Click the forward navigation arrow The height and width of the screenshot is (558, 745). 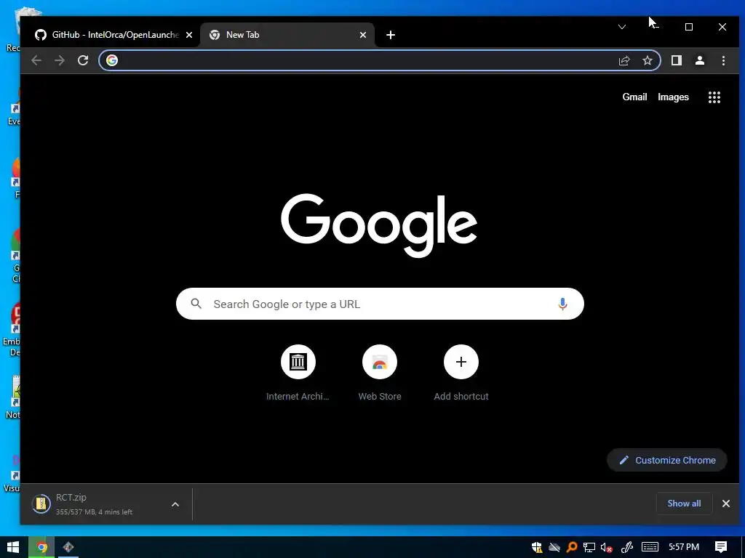(x=60, y=60)
